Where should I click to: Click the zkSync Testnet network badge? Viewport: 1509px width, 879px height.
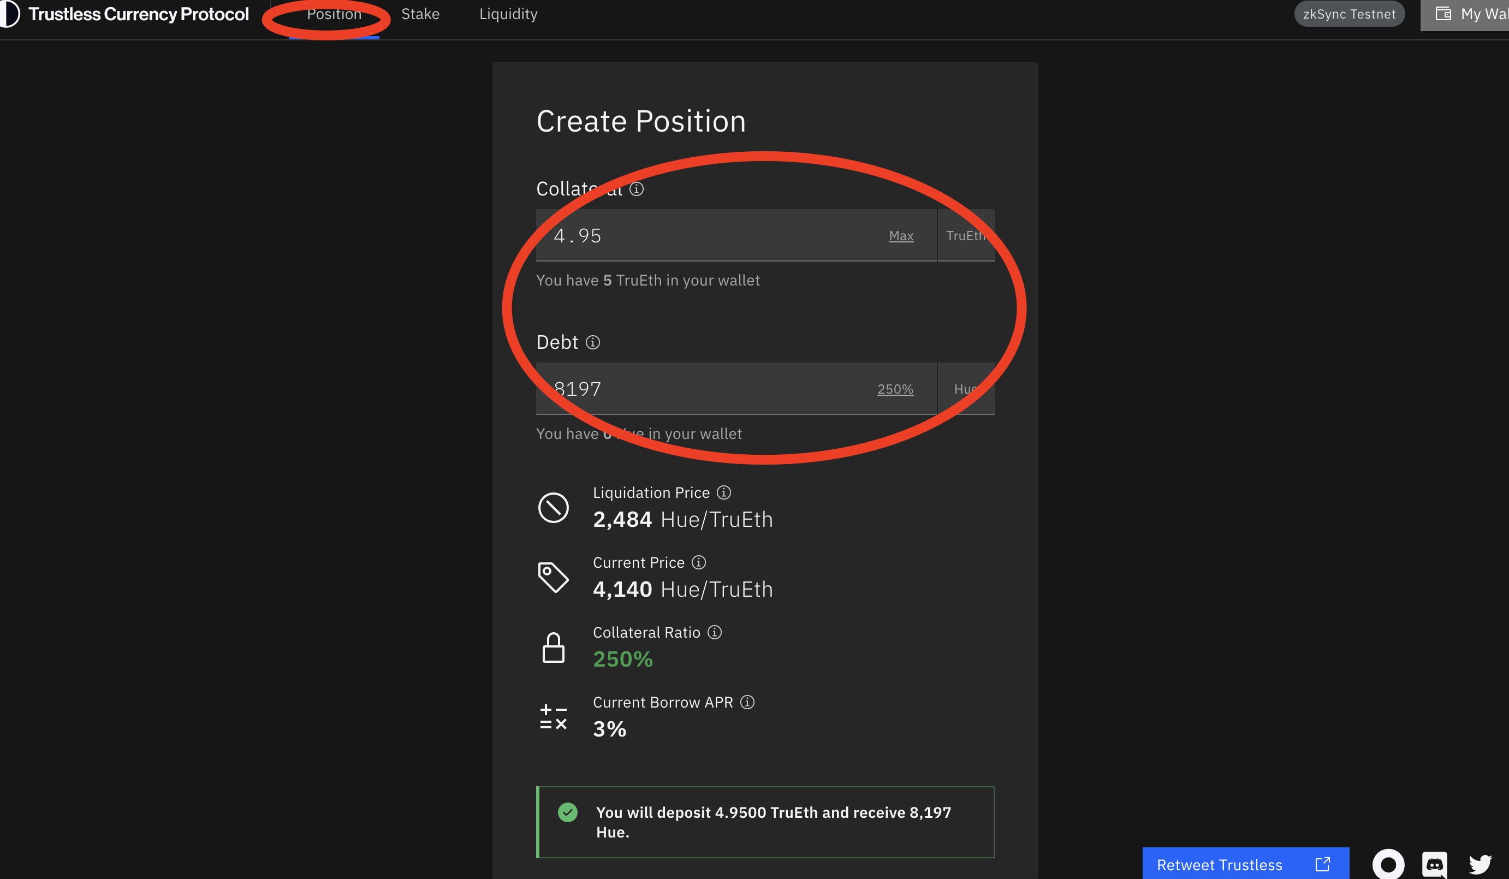coord(1348,14)
